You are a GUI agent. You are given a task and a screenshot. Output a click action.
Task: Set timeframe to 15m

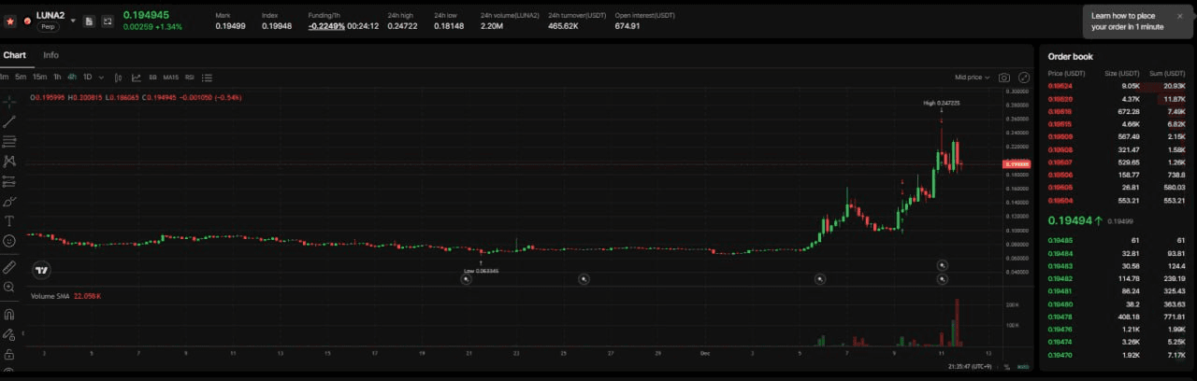pyautogui.click(x=39, y=78)
